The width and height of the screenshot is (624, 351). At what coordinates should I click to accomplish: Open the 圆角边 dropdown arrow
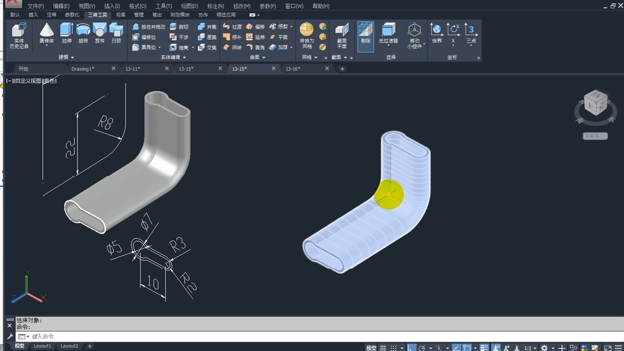158,47
